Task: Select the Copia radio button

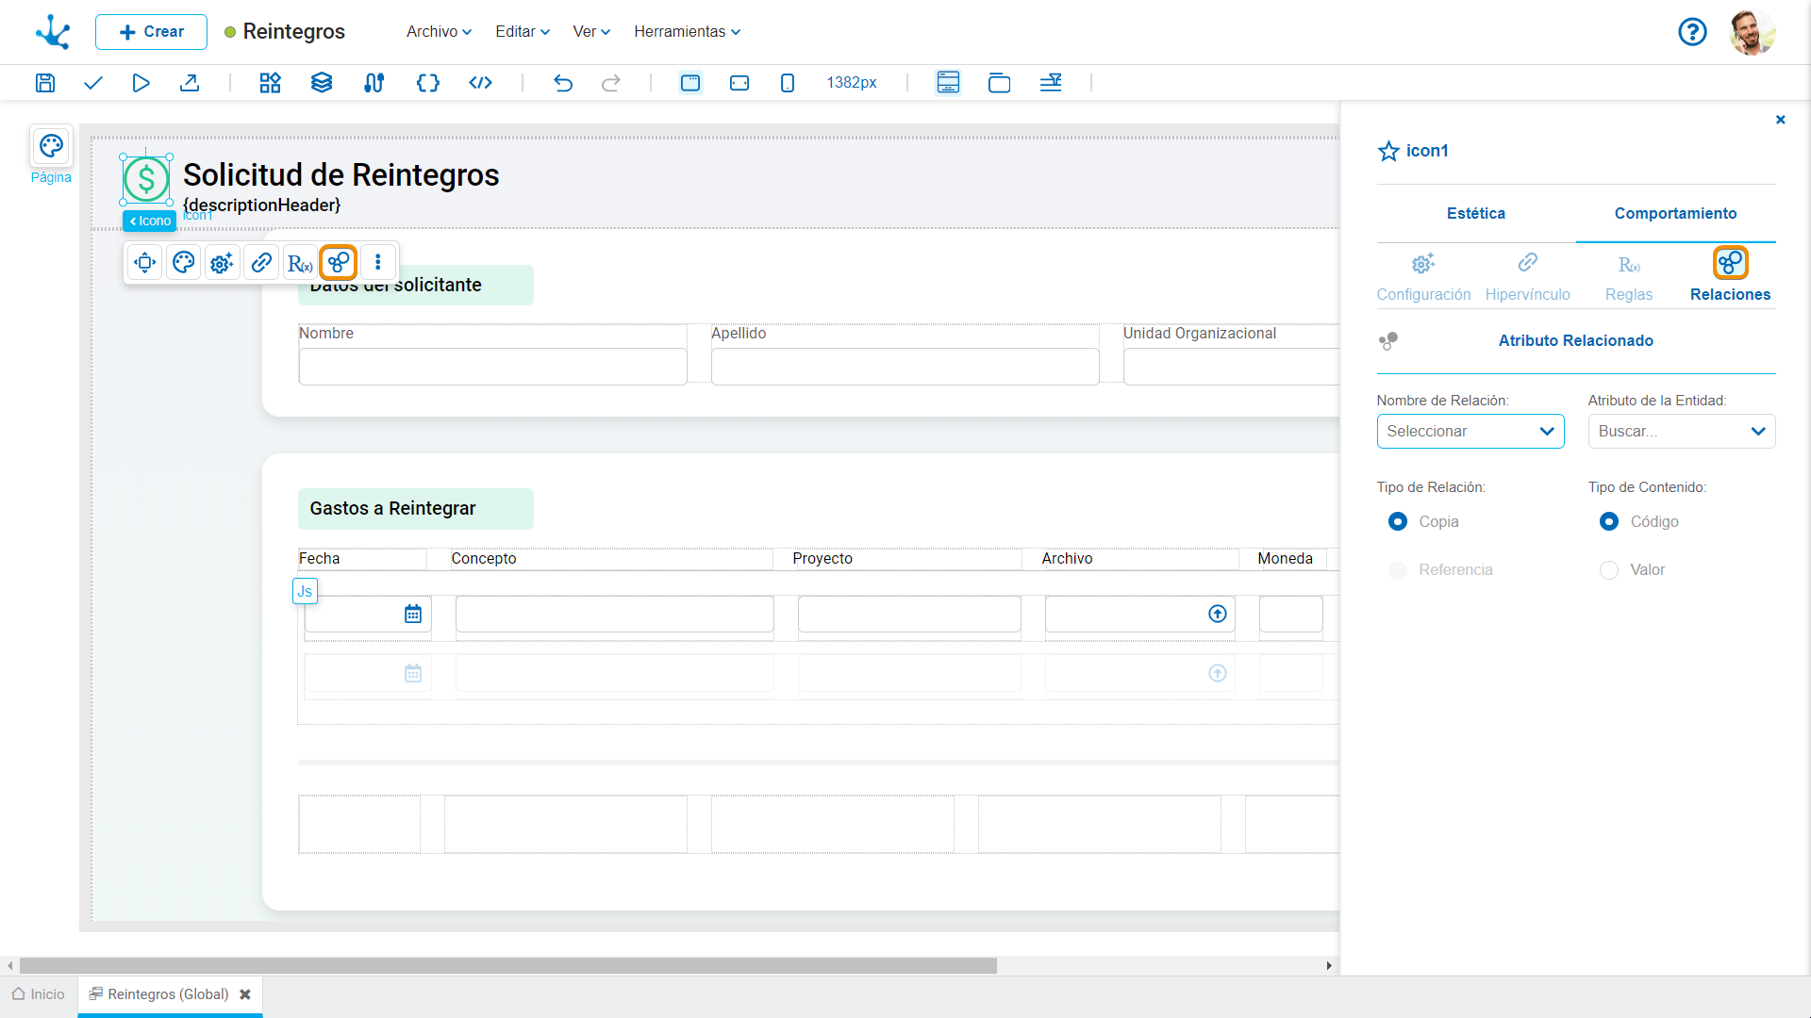Action: point(1398,521)
